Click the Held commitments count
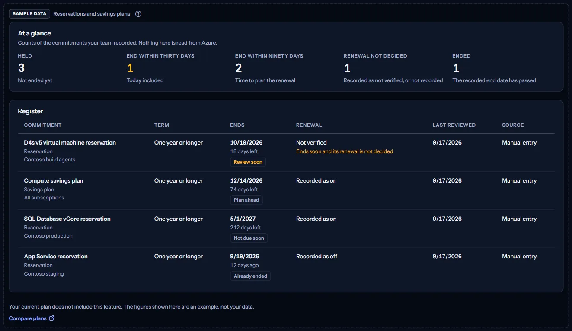 tap(22, 68)
